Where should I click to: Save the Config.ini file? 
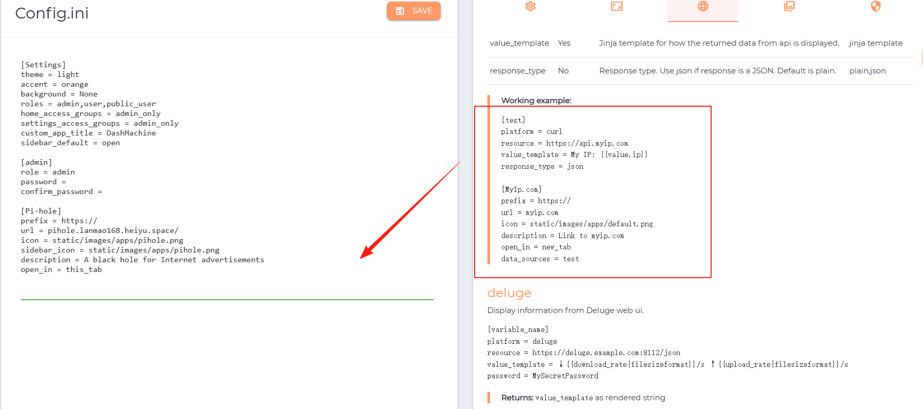click(x=414, y=11)
